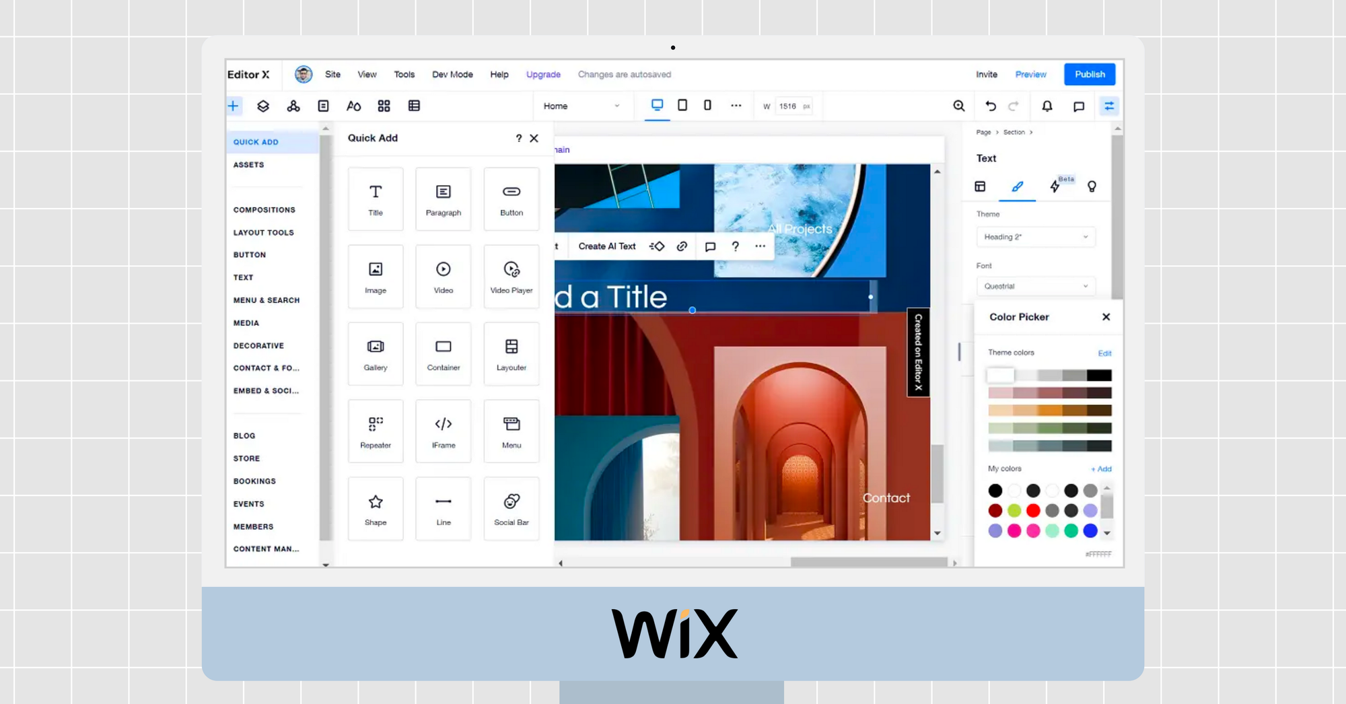Open Quick Add help question mark
Viewport: 1346px width, 704px height.
518,138
